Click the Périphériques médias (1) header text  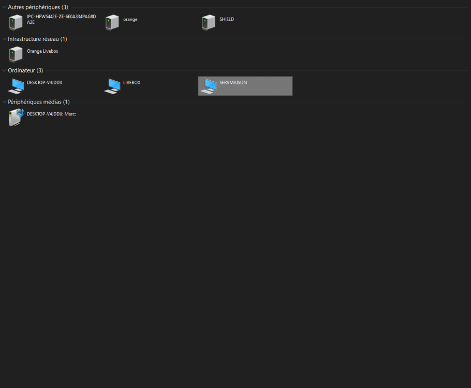[39, 102]
